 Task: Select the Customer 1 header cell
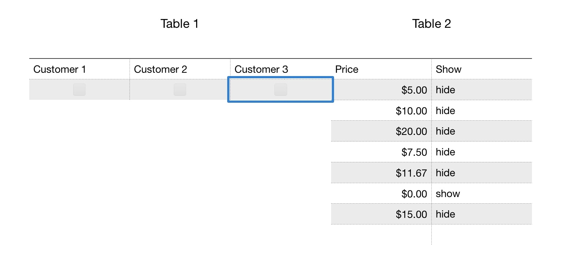pos(79,69)
